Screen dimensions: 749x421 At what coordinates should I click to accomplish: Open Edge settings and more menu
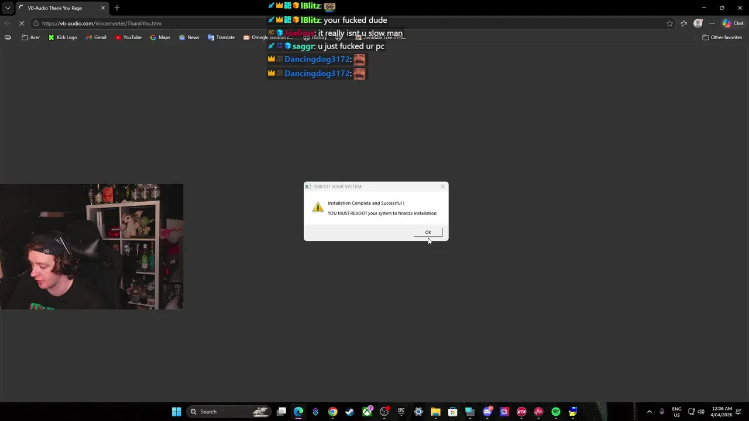click(712, 23)
